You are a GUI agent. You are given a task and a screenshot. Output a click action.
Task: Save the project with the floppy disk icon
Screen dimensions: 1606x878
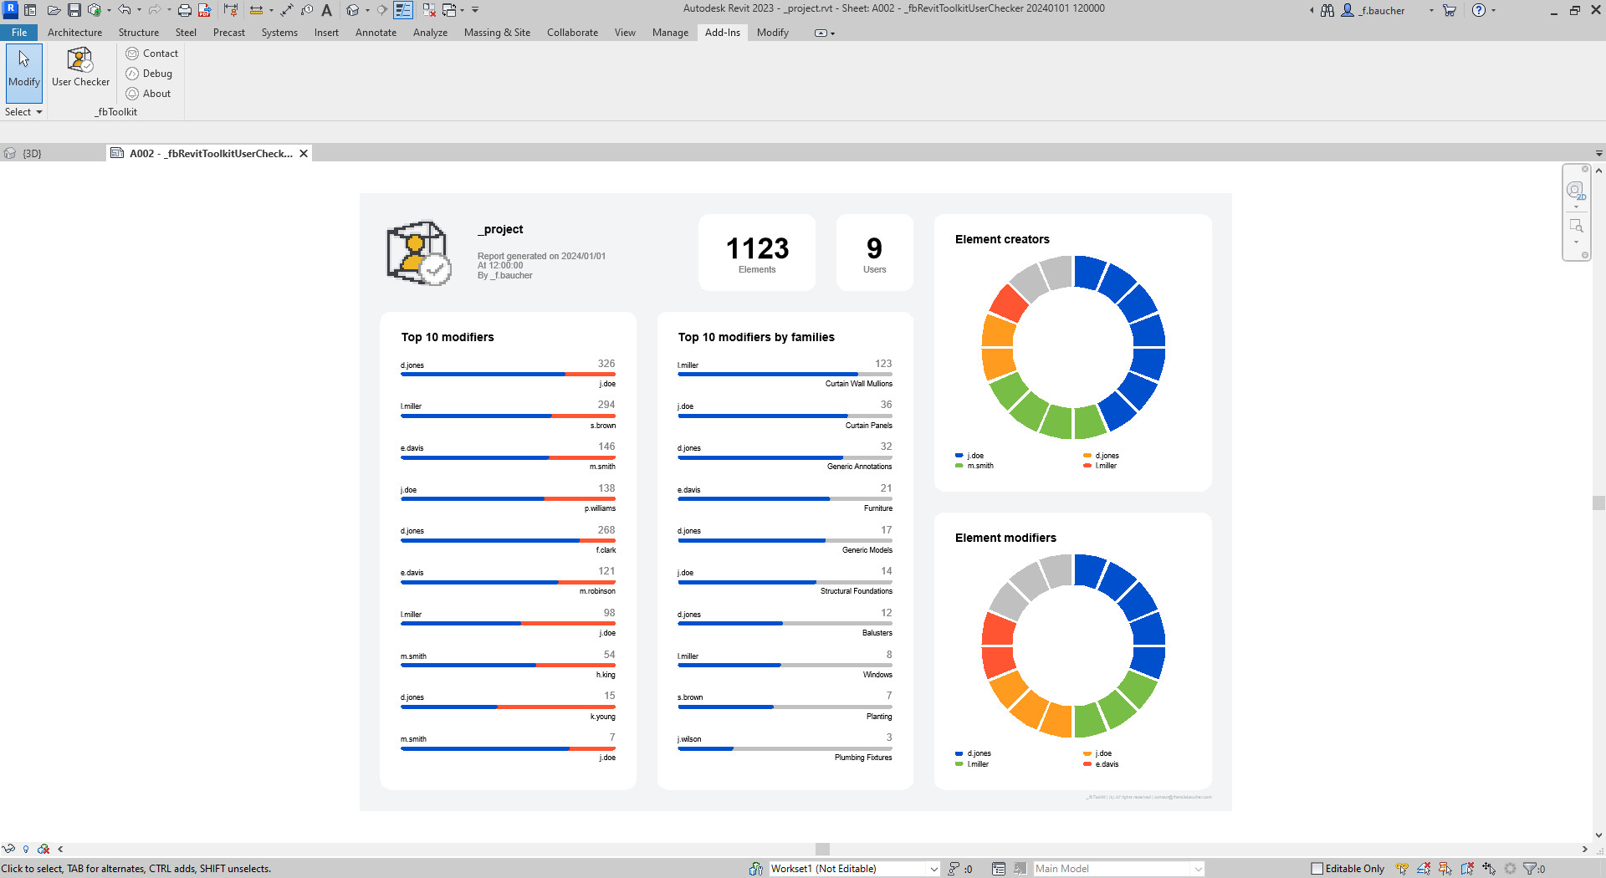tap(74, 10)
